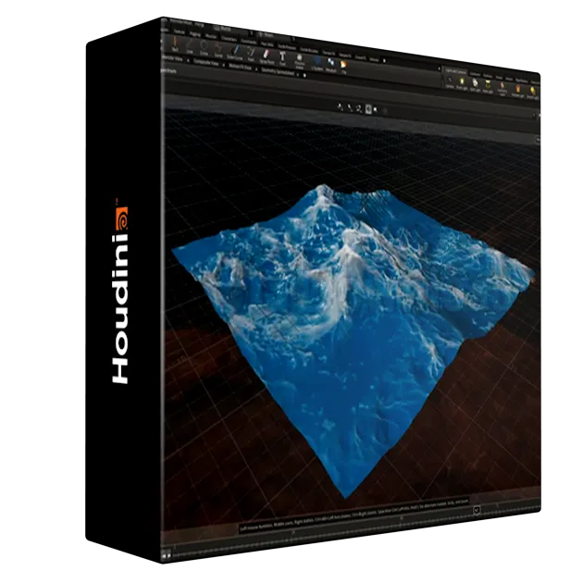Open the Particles shelf tab
This screenshot has height=583, width=583.
pyautogui.click(x=488, y=76)
